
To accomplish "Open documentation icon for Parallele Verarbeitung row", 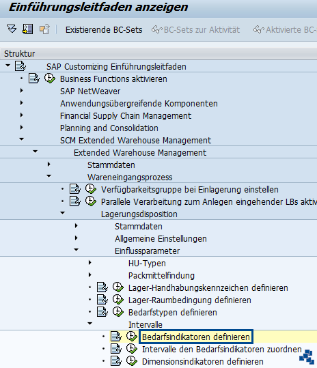I will point(75,201).
